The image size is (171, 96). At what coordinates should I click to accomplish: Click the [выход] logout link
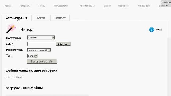(x=165, y=5)
